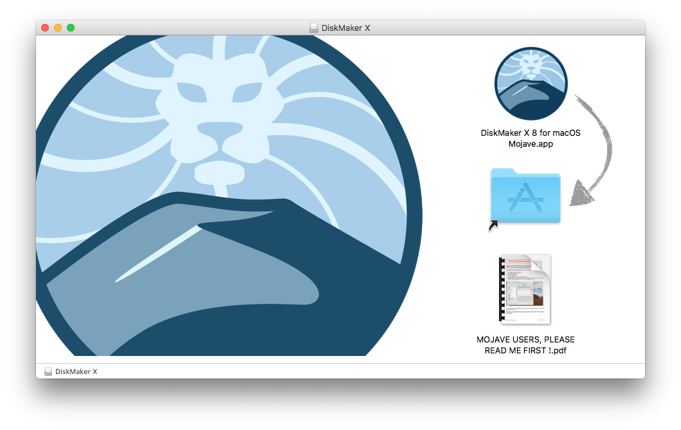681x430 pixels.
Task: Open the Mojave read-me PDF document icon
Action: [525, 290]
